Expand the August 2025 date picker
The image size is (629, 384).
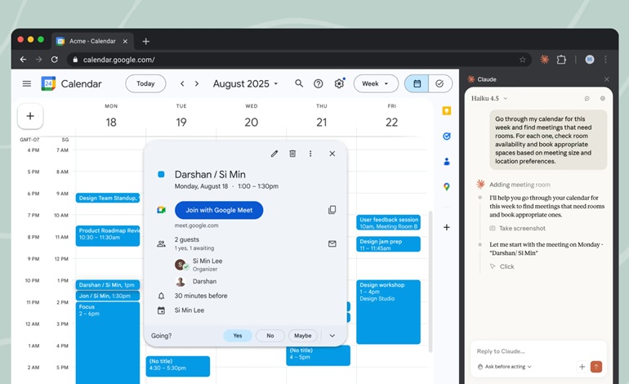click(245, 83)
